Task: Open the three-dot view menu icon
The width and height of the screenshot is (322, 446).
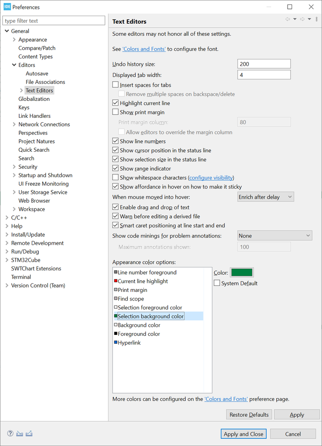Action: coord(317,19)
